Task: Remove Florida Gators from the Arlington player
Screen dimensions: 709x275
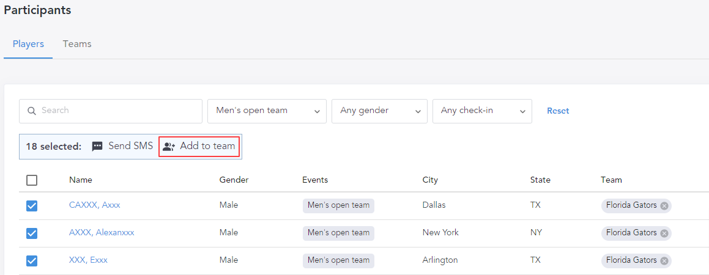Action: pyautogui.click(x=664, y=260)
